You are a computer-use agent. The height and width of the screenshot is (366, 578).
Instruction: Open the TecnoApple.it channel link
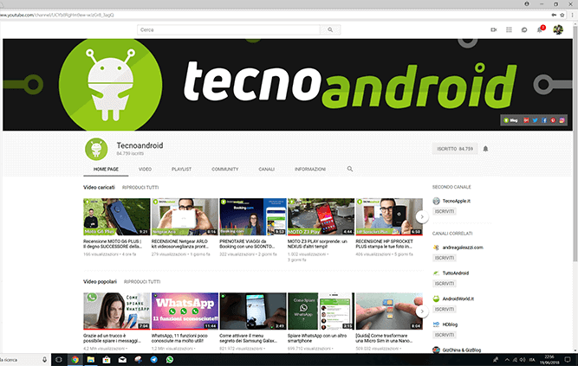(457, 201)
